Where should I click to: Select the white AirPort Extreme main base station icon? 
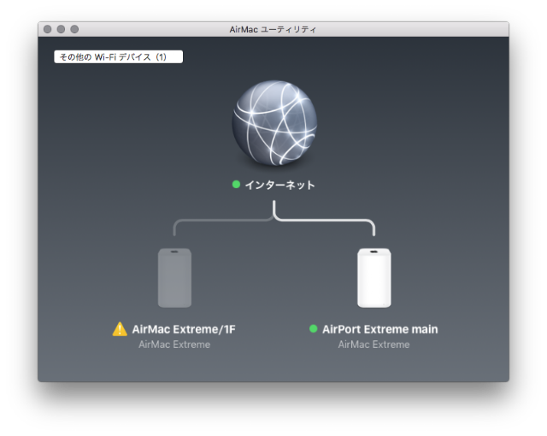click(x=374, y=278)
